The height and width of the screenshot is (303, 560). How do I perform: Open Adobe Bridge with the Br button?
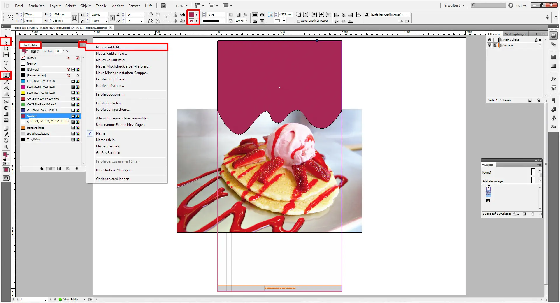coord(164,5)
